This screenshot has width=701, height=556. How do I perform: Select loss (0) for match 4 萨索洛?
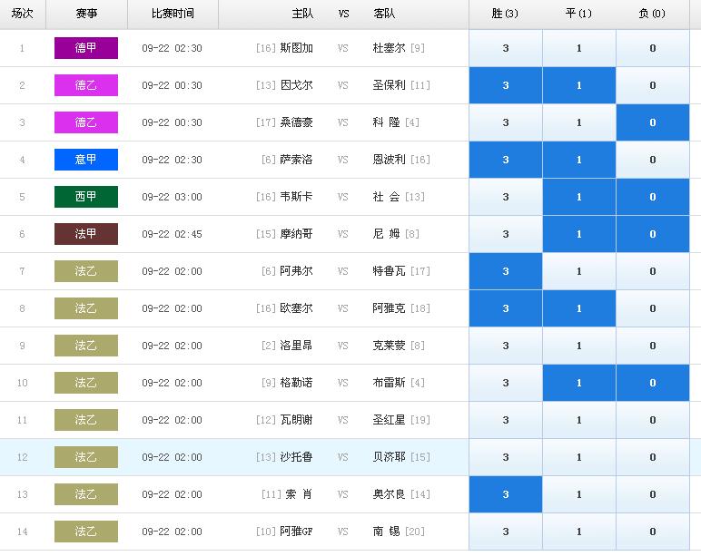[652, 160]
